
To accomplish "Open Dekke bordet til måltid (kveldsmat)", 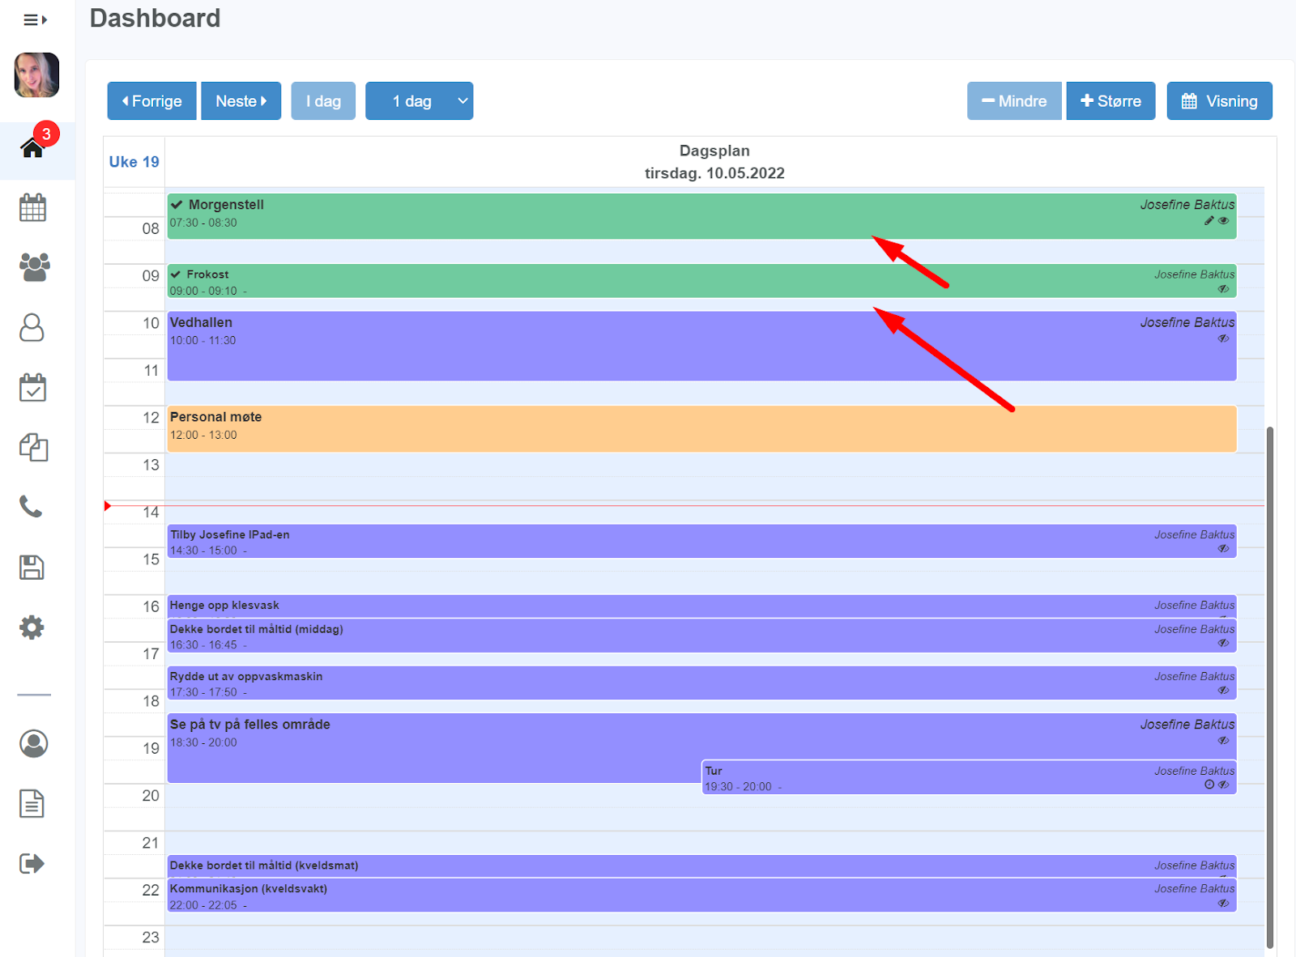I will point(701,866).
